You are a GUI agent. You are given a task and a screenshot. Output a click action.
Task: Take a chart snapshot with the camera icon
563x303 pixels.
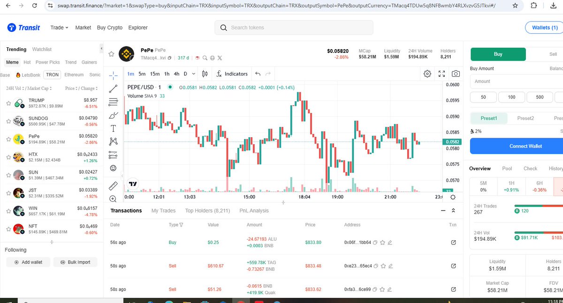pos(455,74)
